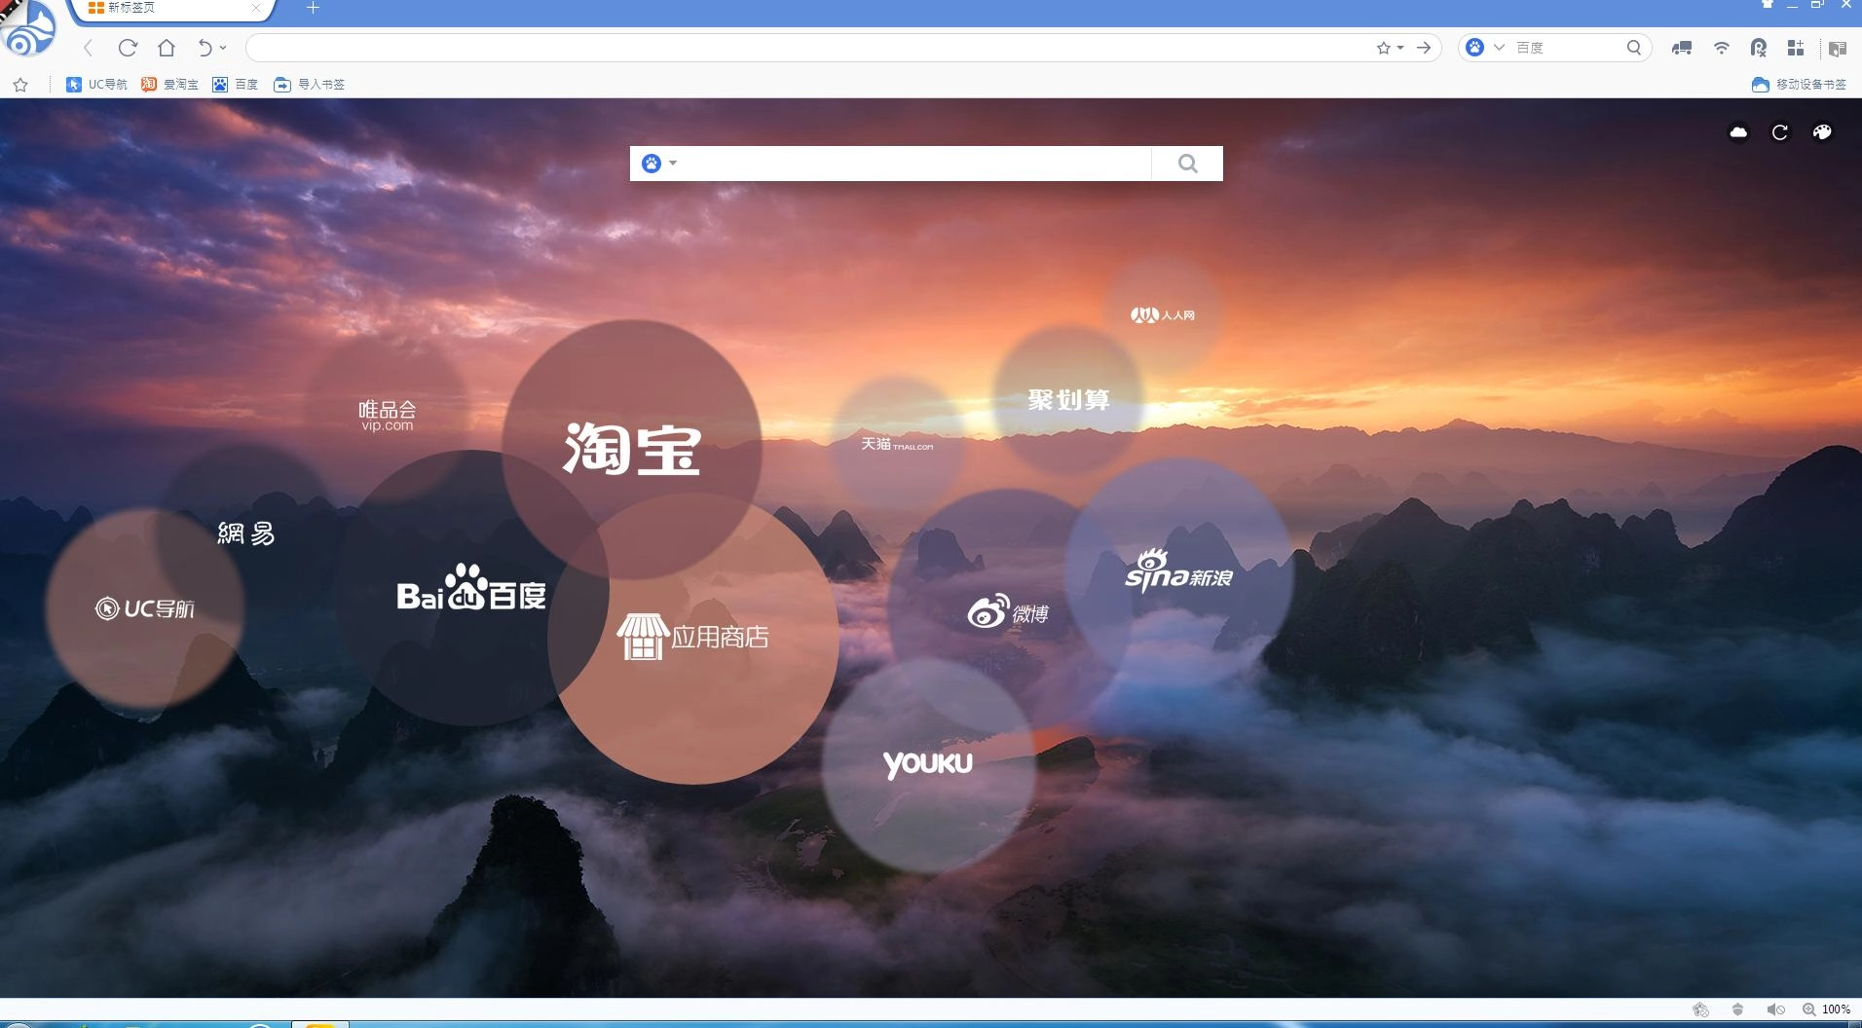Click the flower icon in status bar
Viewport: 1862px width, 1028px height.
1700,1010
